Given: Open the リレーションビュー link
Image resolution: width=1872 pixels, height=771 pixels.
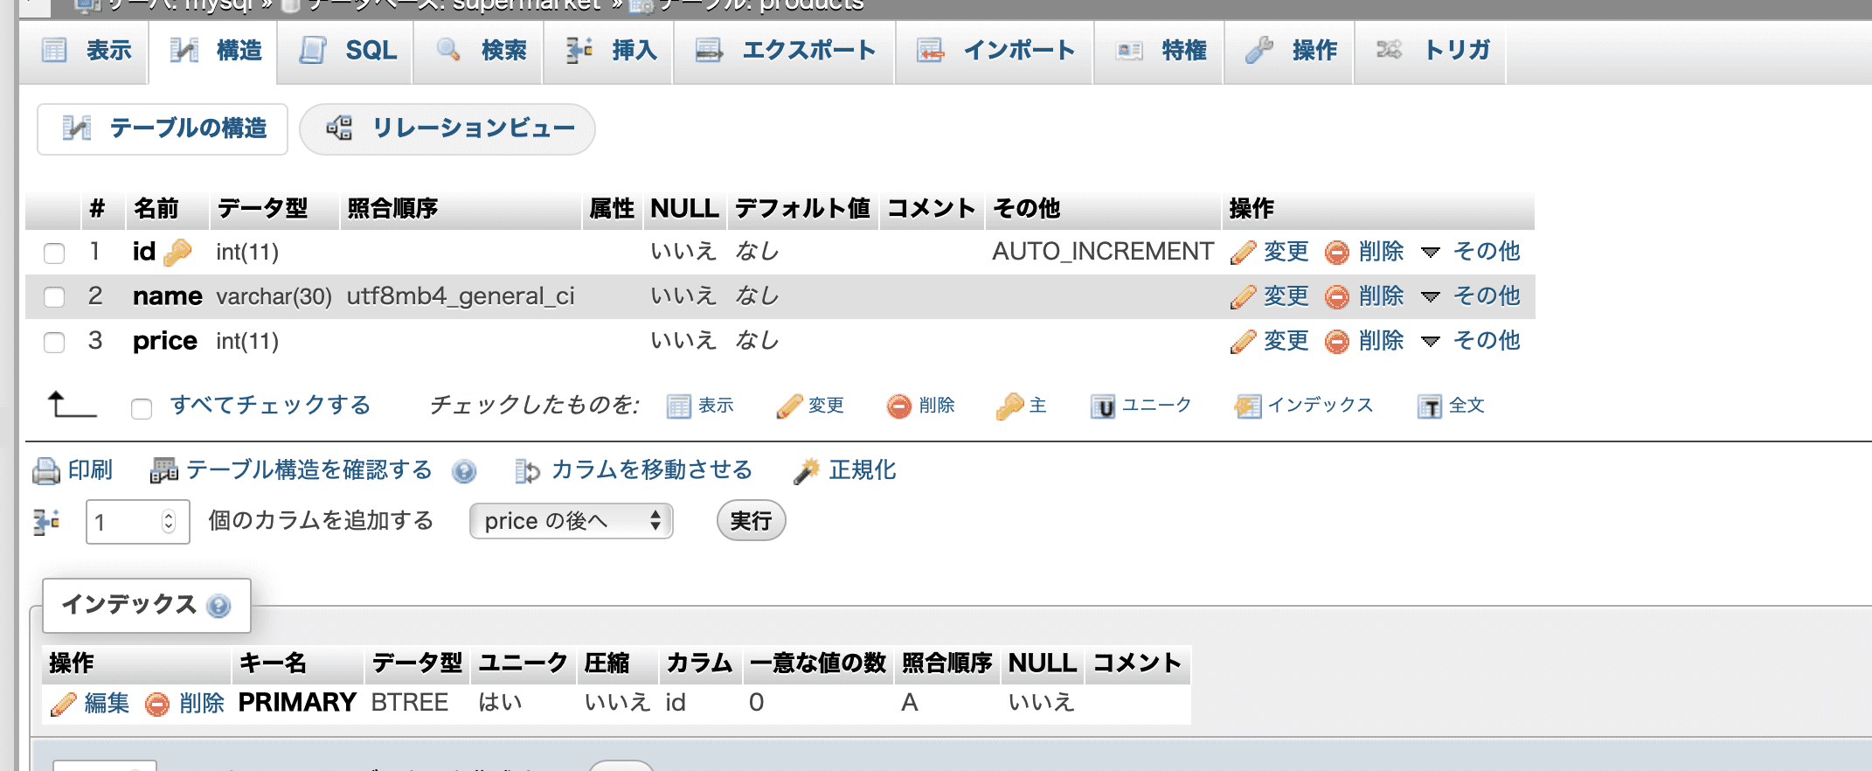Looking at the screenshot, I should click(x=447, y=128).
